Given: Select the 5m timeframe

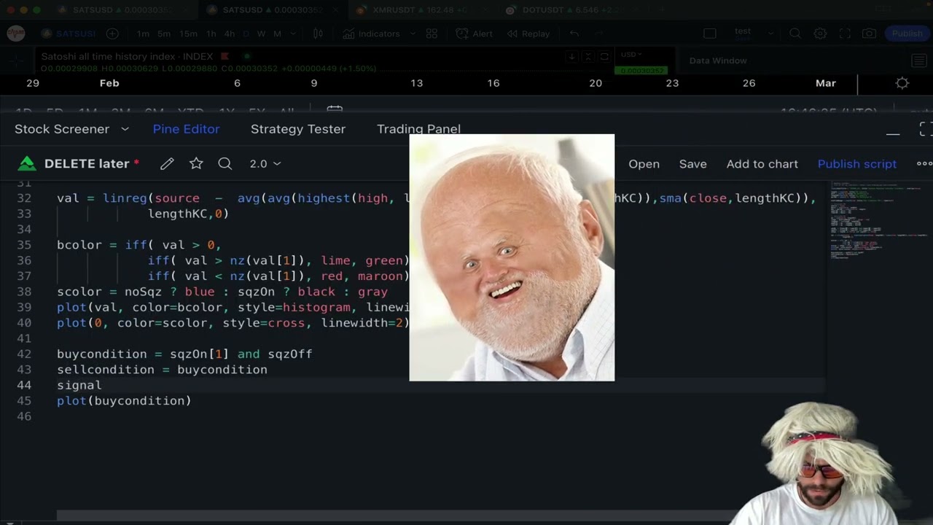Looking at the screenshot, I should (x=164, y=34).
